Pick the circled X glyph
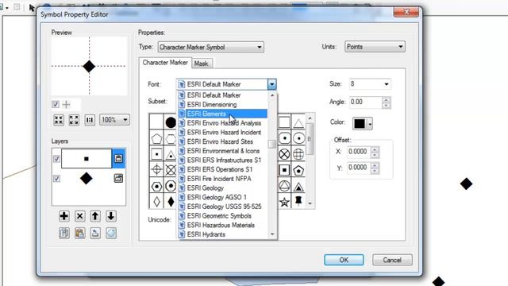Viewport: 508px width, 286px height. tap(284, 154)
